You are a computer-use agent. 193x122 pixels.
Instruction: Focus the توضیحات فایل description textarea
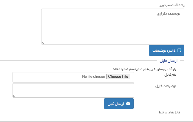(73, 90)
